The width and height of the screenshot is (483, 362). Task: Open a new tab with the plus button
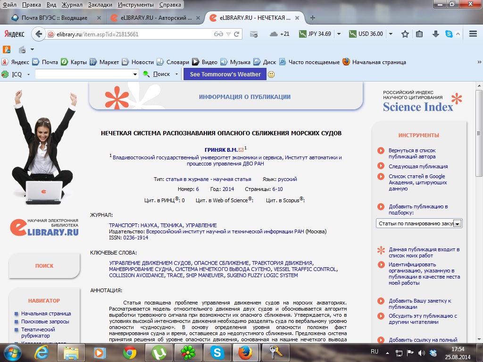pyautogui.click(x=312, y=18)
